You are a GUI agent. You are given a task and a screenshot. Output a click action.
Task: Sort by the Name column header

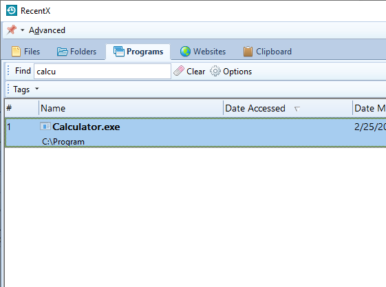[x=131, y=108]
